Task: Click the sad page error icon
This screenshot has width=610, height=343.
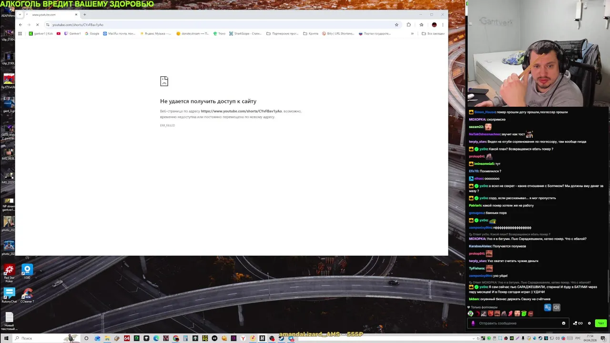Action: click(x=164, y=81)
